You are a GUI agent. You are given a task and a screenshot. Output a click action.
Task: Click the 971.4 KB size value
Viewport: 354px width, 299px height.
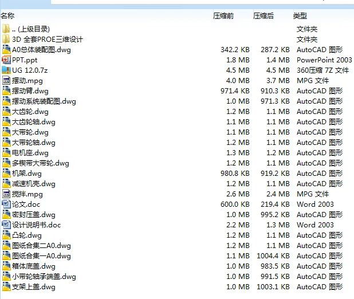tap(235, 91)
